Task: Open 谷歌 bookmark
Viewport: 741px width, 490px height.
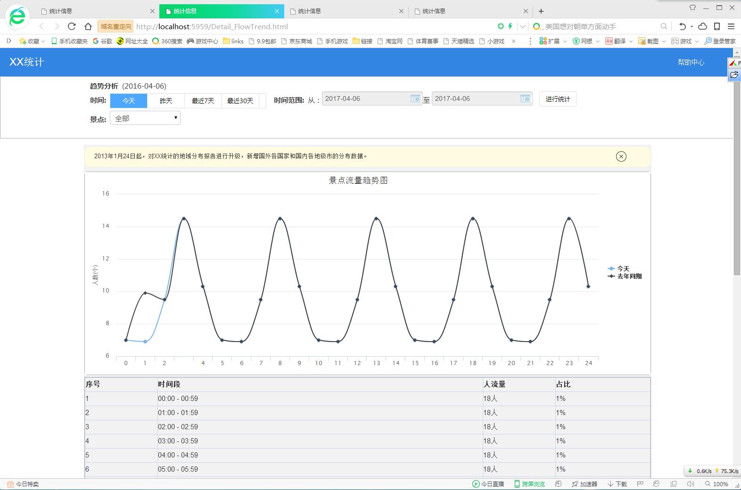Action: (102, 41)
